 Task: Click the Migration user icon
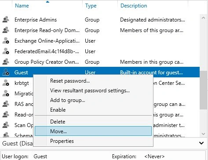(6, 94)
